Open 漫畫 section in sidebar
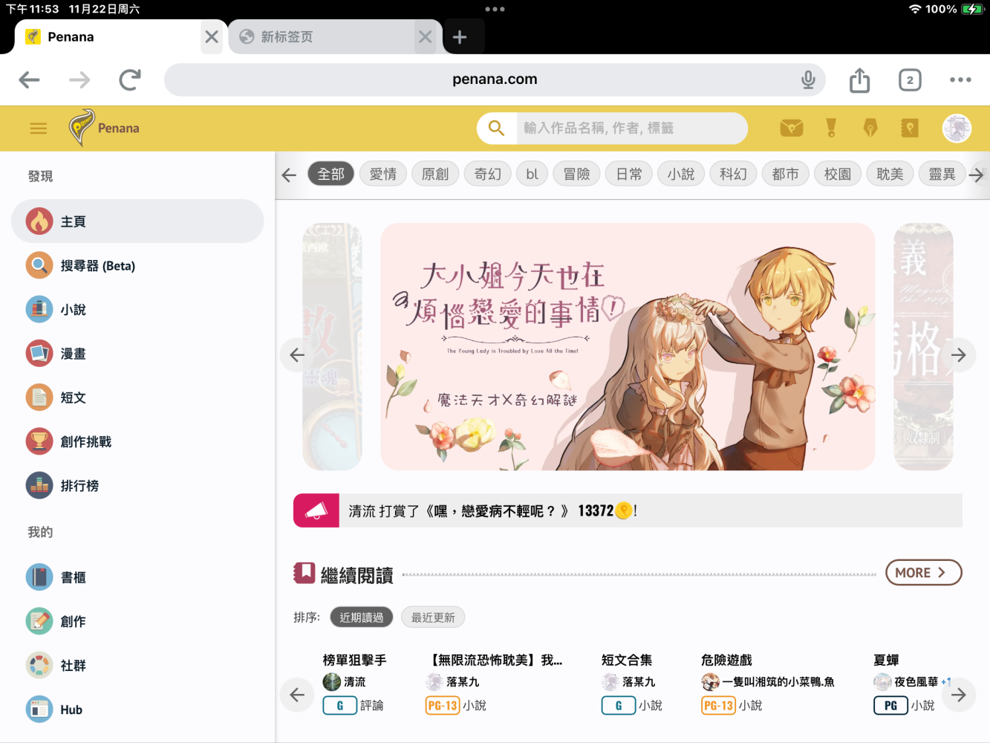The height and width of the screenshot is (743, 990). click(x=137, y=354)
